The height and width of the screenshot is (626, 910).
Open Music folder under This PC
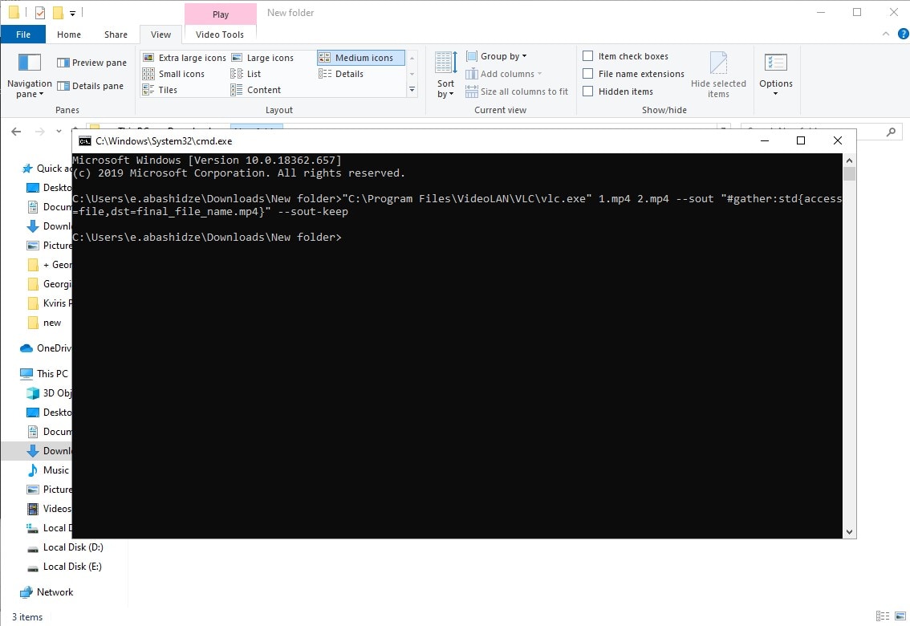pyautogui.click(x=48, y=470)
